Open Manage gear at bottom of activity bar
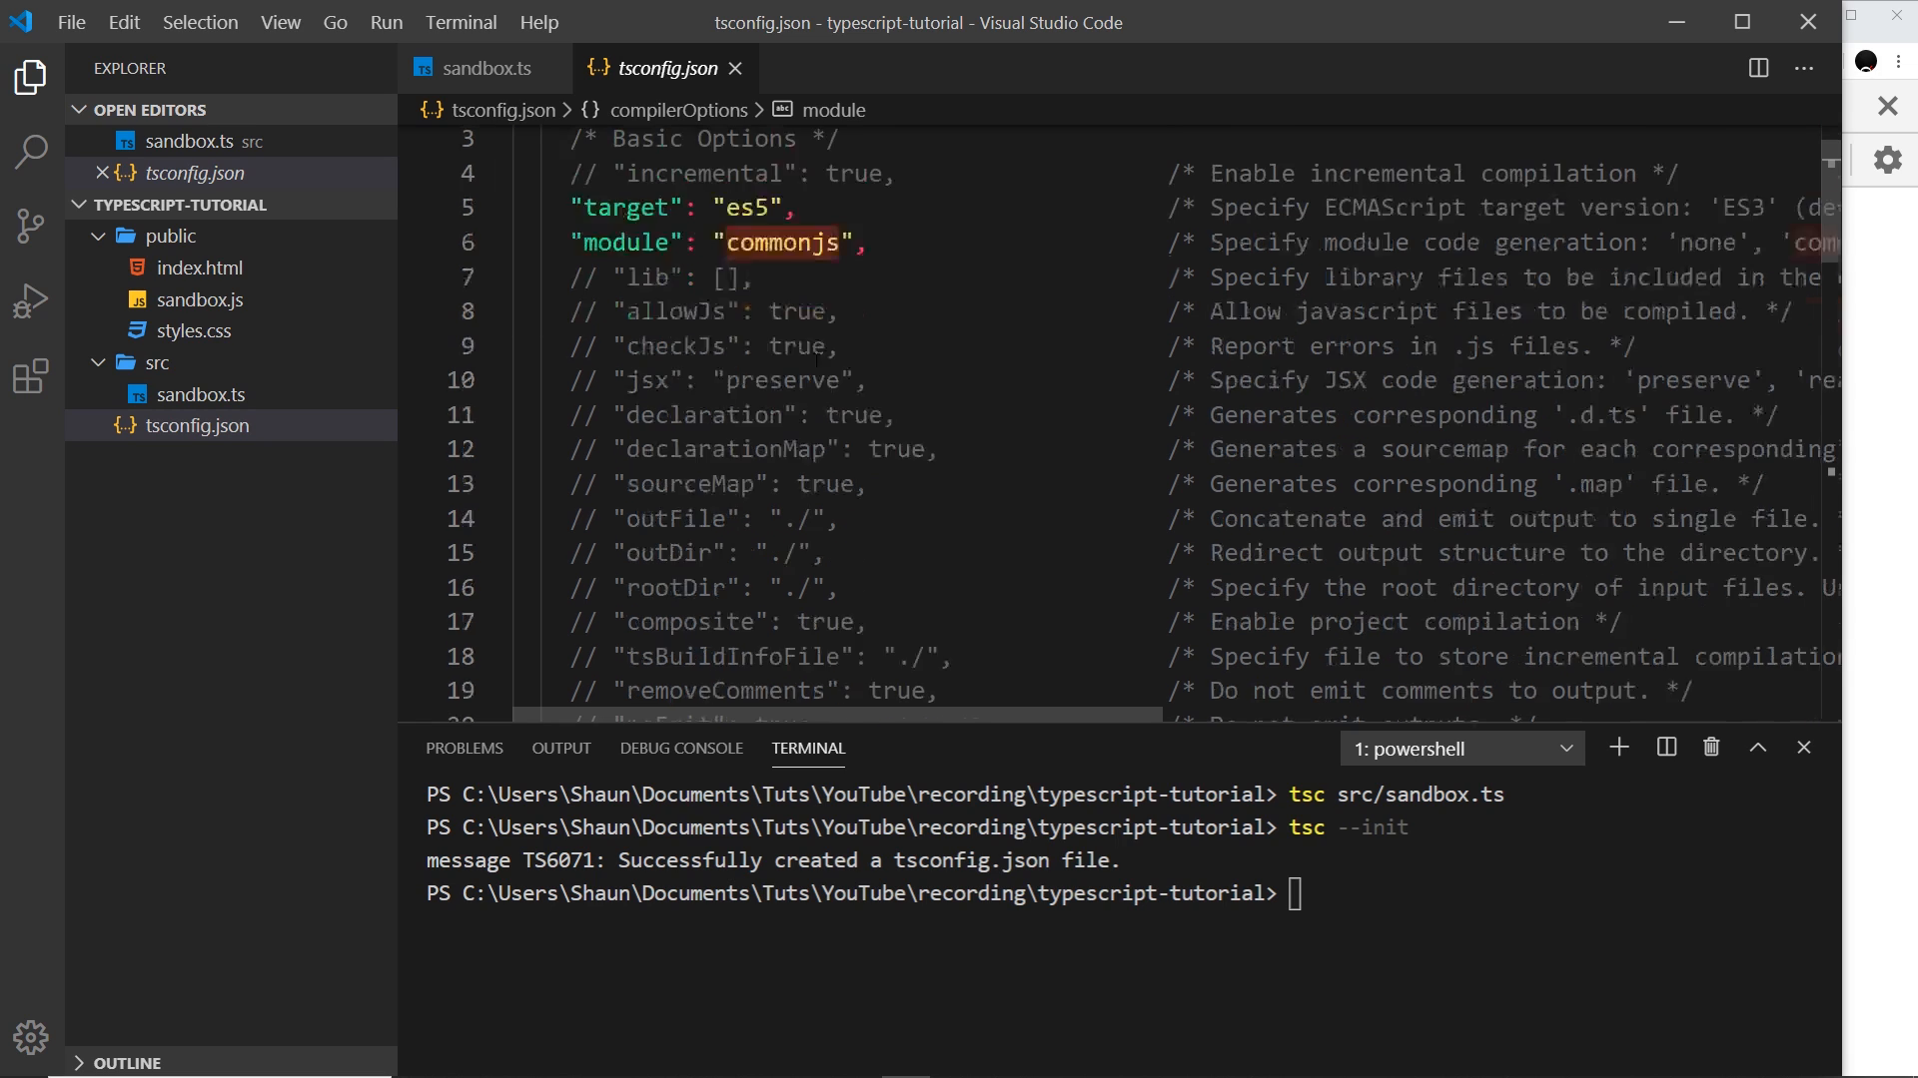Image resolution: width=1918 pixels, height=1078 pixels. [x=31, y=1038]
